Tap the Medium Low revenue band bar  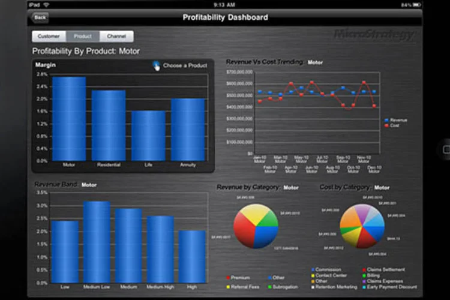click(x=97, y=242)
